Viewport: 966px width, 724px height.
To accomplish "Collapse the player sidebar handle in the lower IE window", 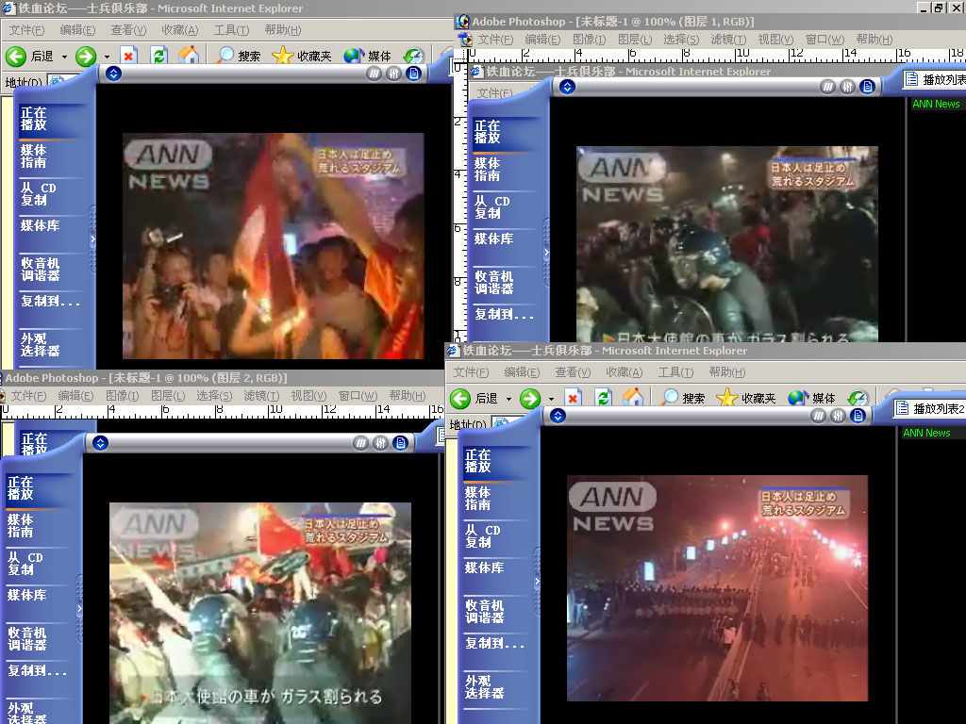I will (x=537, y=581).
